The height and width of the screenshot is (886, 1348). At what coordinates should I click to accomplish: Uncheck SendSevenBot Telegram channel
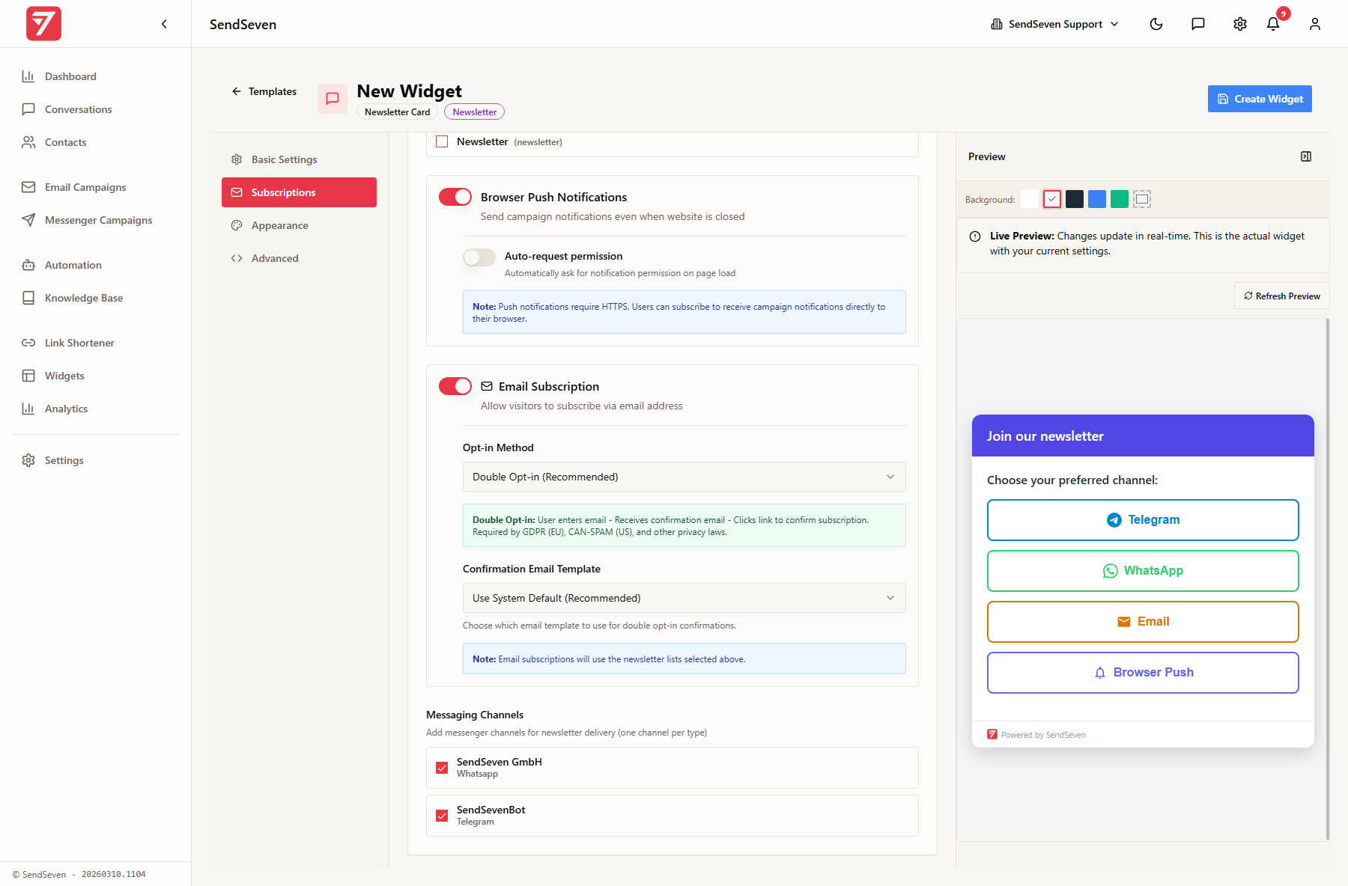click(442, 816)
